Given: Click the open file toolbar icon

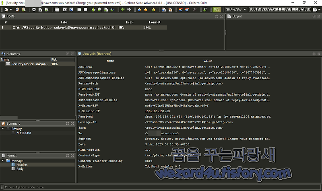Looking at the screenshot, I should click(x=6, y=9).
